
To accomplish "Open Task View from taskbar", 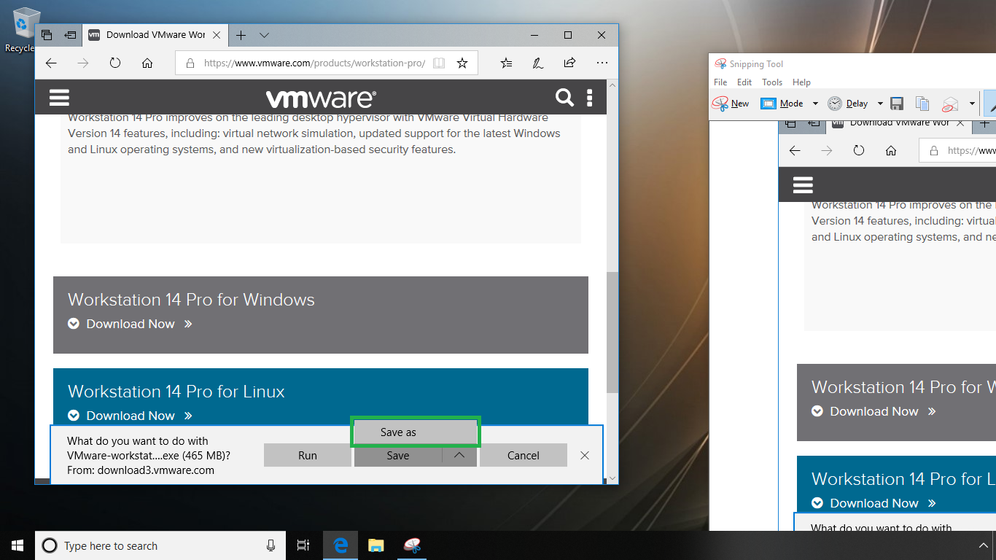I will pyautogui.click(x=303, y=545).
